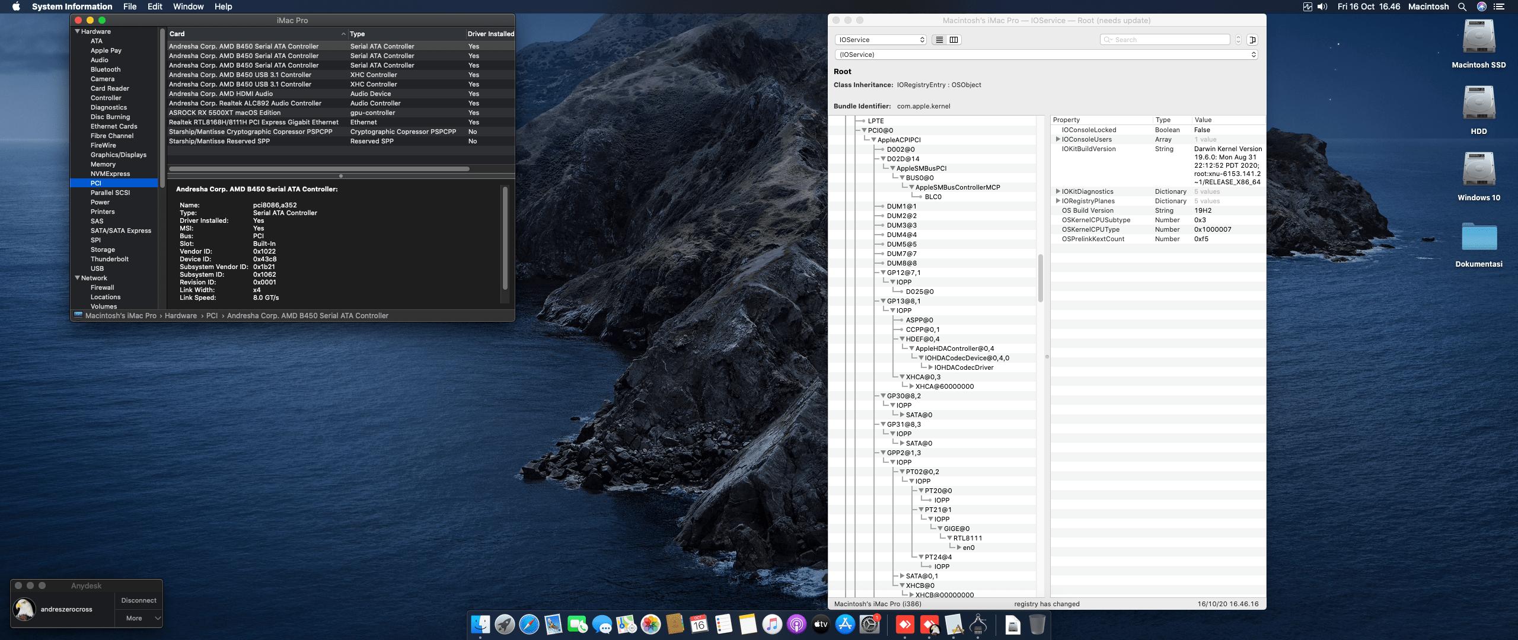Open Music app in dock
Viewport: 1518px width, 640px height.
772,625
